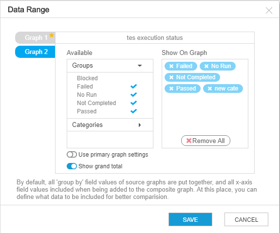The width and height of the screenshot is (280, 233).
Task: Expand the Categories section arrow
Action: pos(140,125)
